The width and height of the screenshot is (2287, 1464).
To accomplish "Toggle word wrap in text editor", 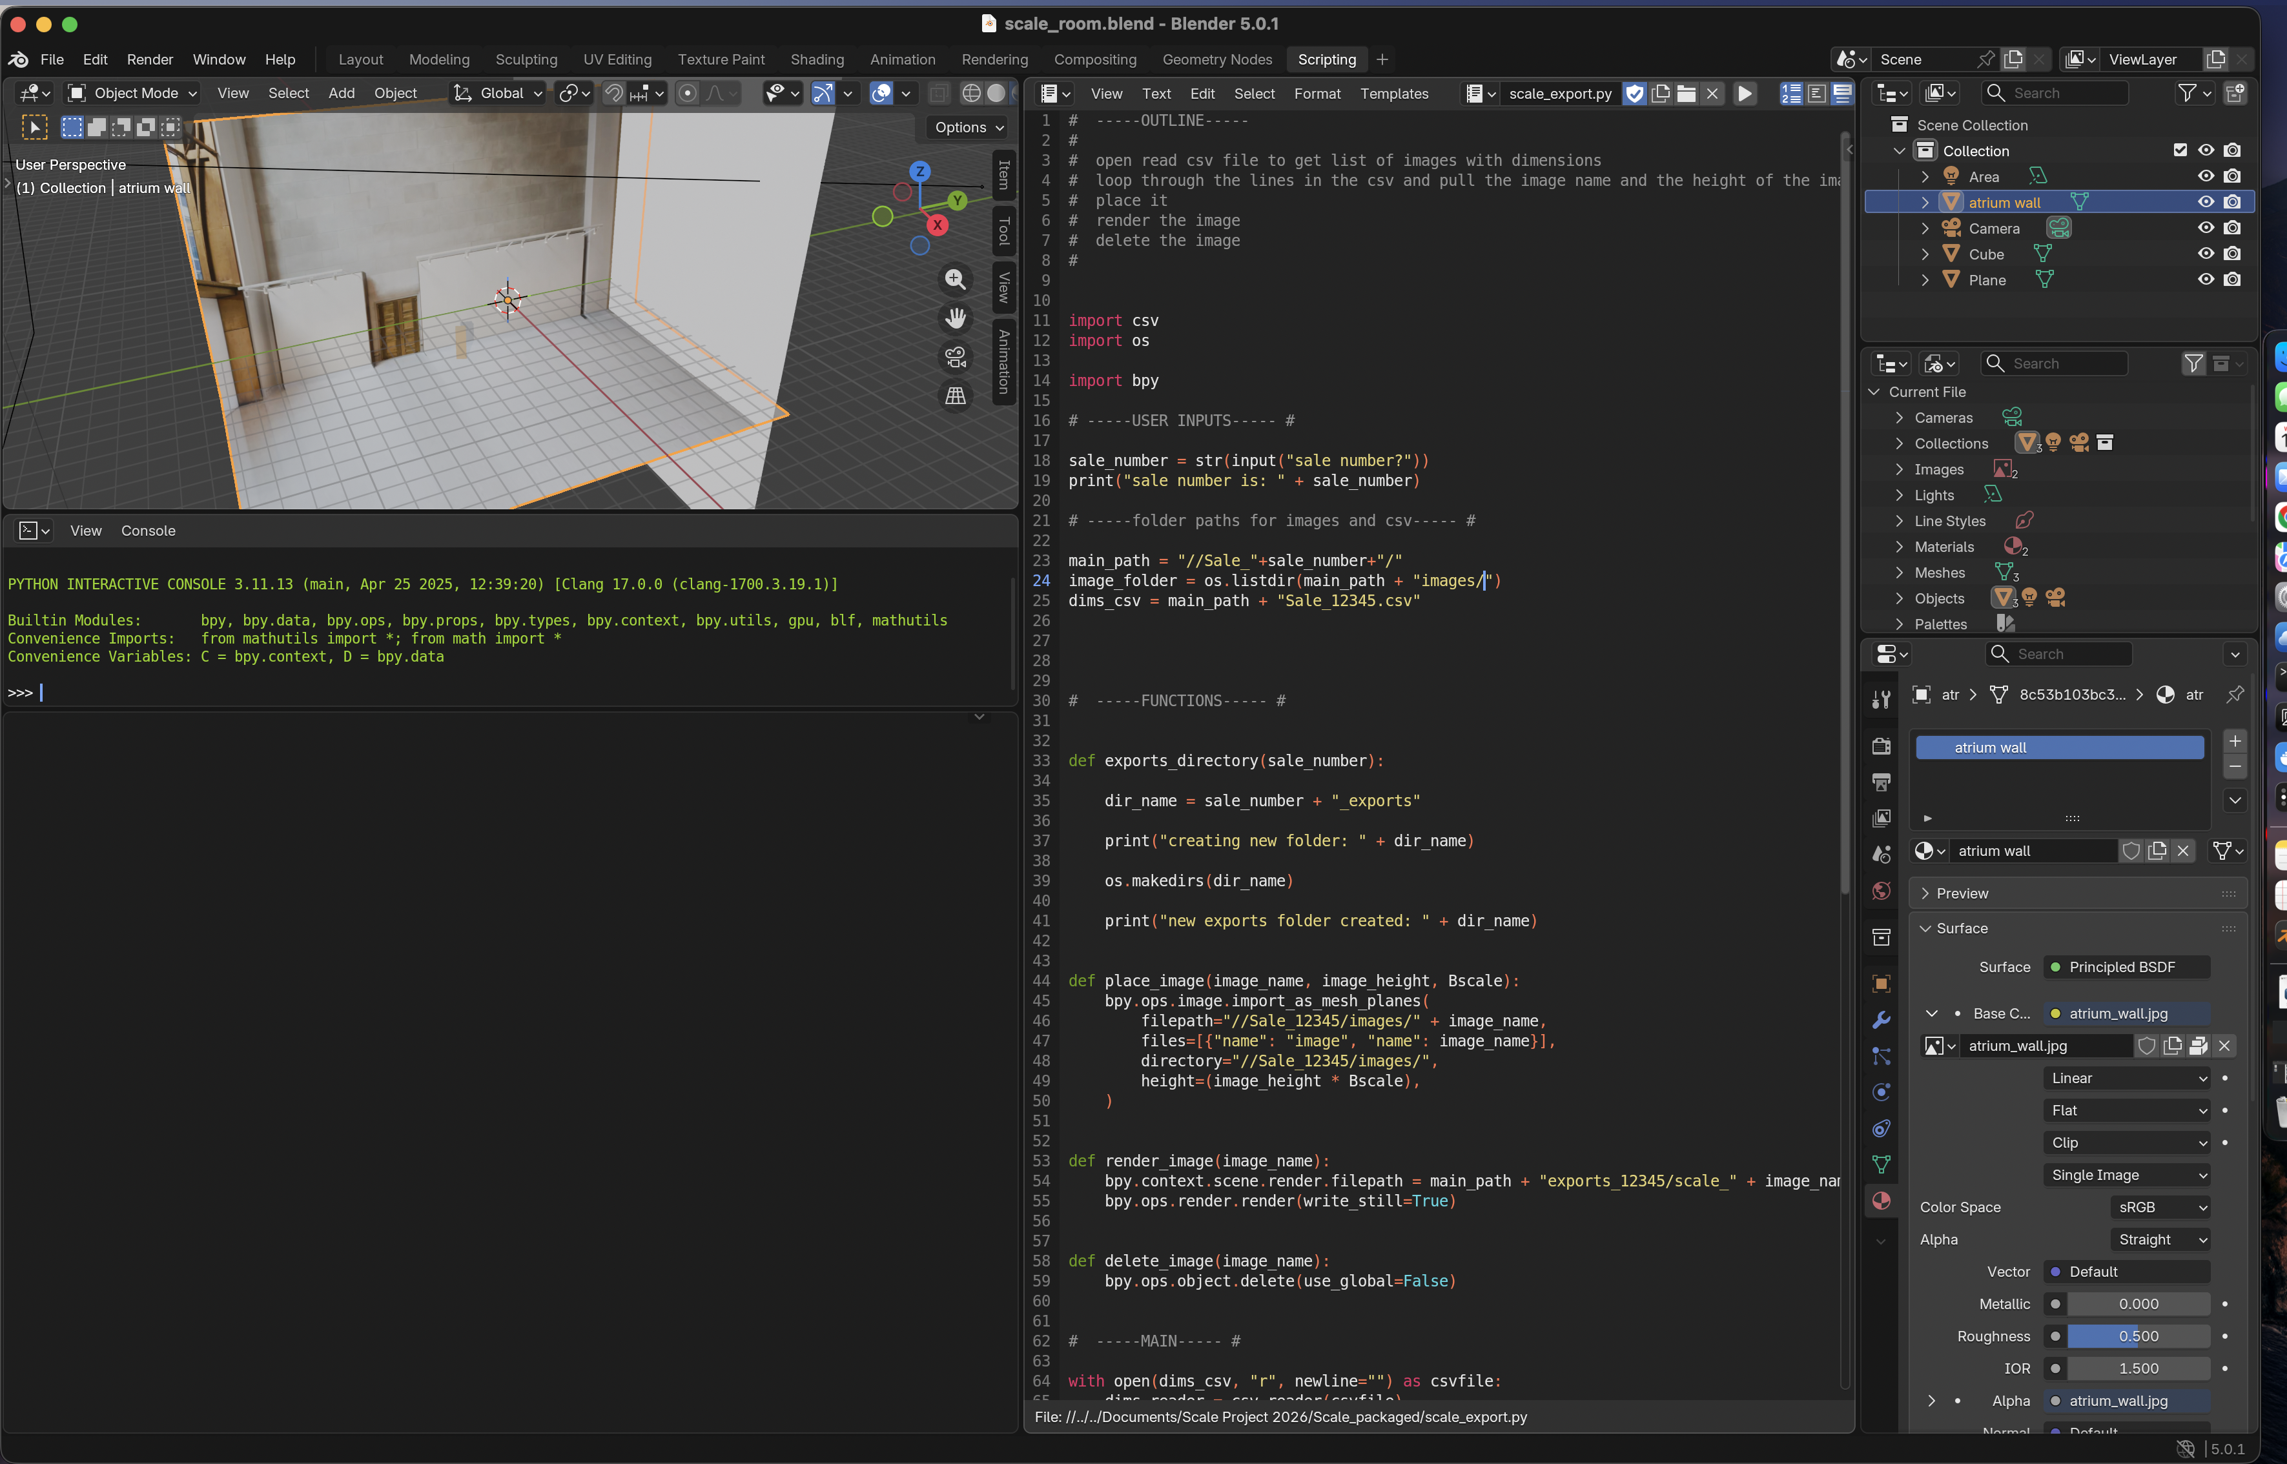I will pos(1816,93).
